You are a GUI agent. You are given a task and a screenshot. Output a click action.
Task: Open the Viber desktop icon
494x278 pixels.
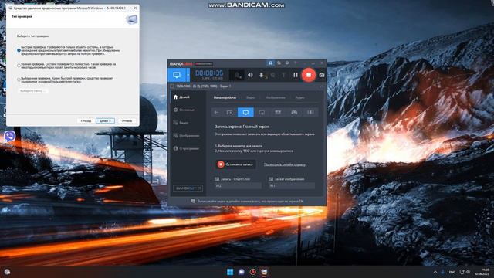click(x=9, y=136)
